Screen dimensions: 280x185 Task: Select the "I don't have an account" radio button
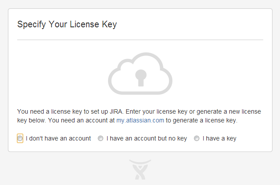tap(20, 138)
